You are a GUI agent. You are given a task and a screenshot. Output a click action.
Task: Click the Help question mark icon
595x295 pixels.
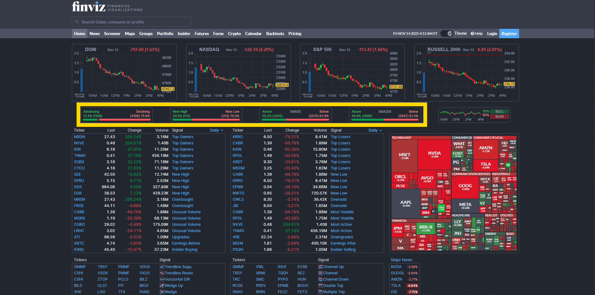(x=472, y=34)
